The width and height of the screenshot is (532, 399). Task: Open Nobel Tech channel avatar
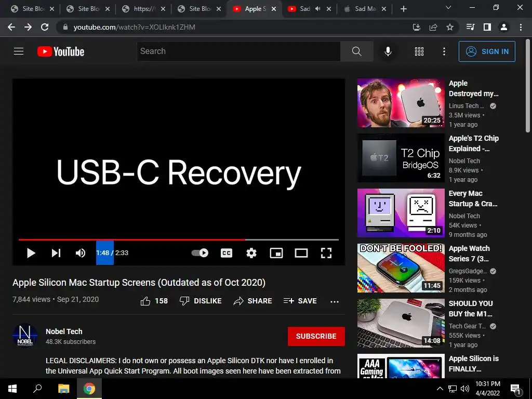pyautogui.click(x=25, y=335)
